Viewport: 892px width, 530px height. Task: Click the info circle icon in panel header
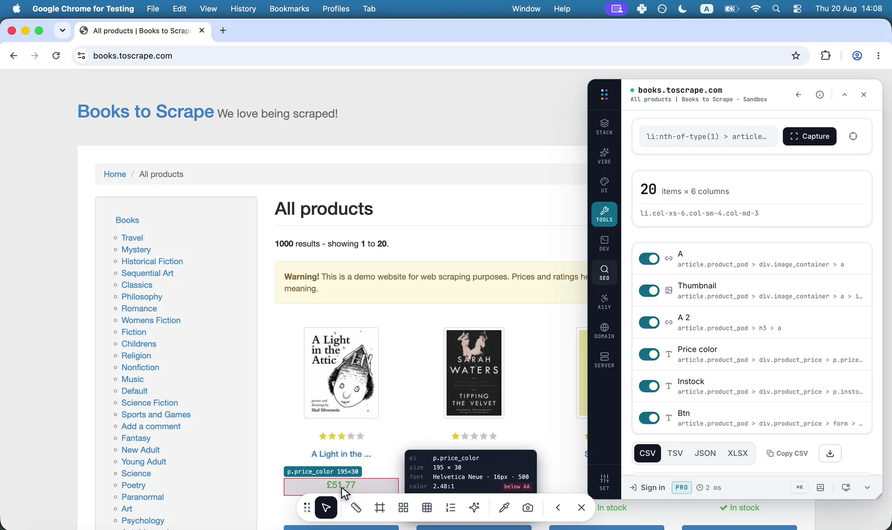pyautogui.click(x=820, y=95)
